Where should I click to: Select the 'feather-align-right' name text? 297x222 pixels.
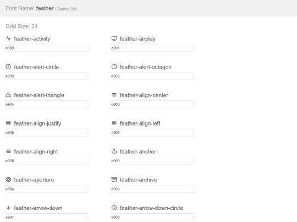tap(36, 152)
